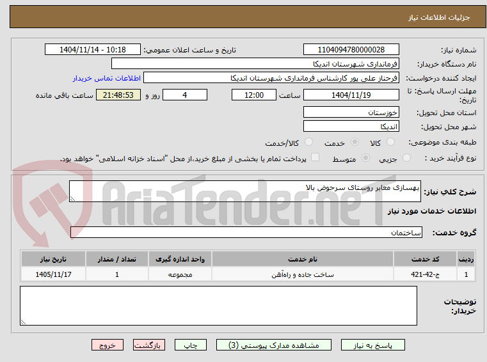Click the شماره نیاز field 1104094780000028
Screen dimensions: 487x362
(351, 49)
